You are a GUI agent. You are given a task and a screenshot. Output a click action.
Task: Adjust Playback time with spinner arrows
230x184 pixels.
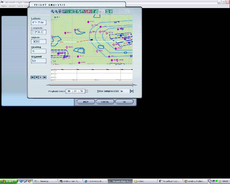pos(87,91)
